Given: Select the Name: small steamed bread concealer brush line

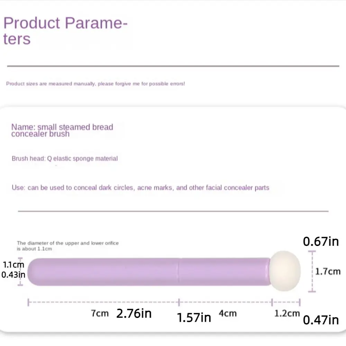Looking at the screenshot, I should pyautogui.click(x=62, y=130).
